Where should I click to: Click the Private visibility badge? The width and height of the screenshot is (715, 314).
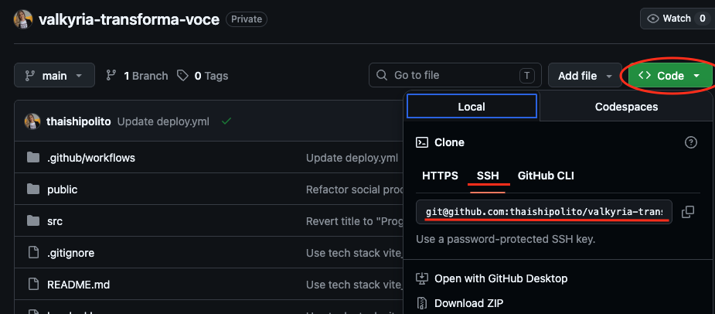(x=247, y=19)
